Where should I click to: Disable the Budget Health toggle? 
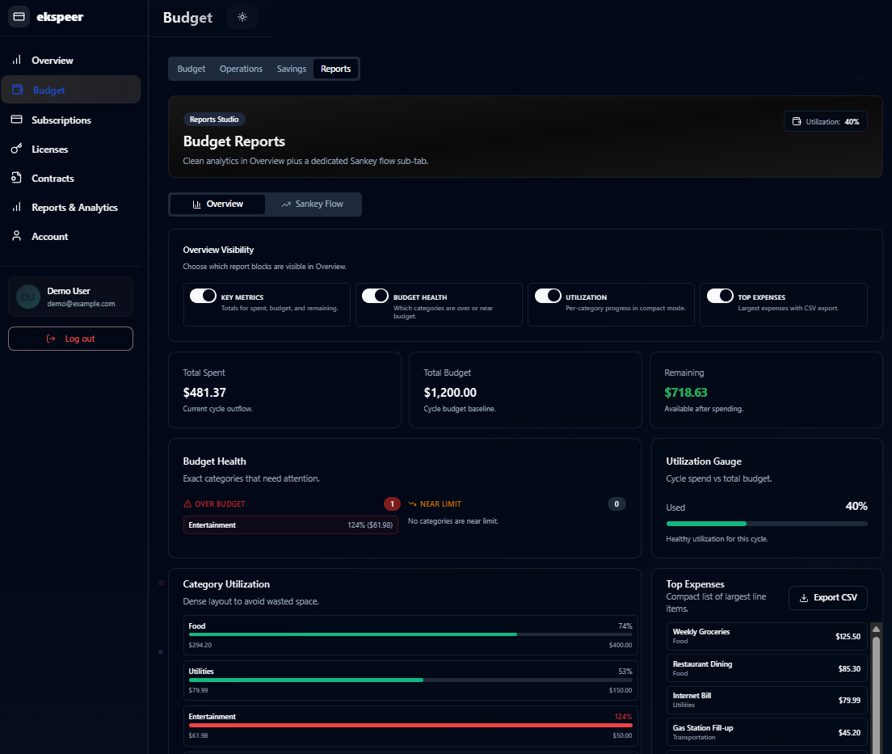[375, 296]
